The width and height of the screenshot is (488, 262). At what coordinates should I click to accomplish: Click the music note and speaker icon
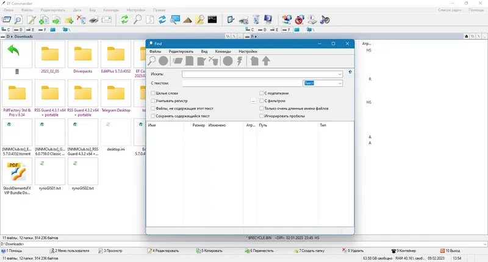pos(325,20)
